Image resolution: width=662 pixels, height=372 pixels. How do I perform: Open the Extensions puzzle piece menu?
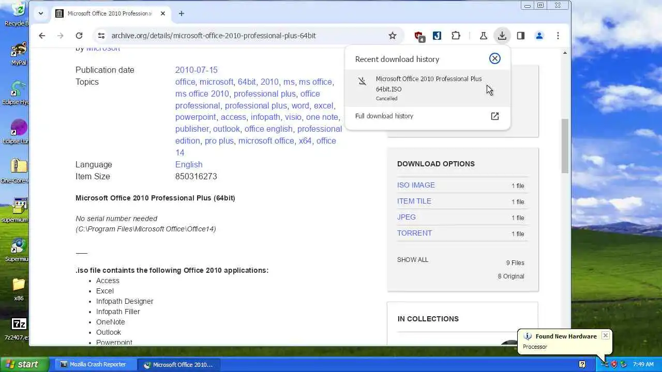[x=456, y=36]
